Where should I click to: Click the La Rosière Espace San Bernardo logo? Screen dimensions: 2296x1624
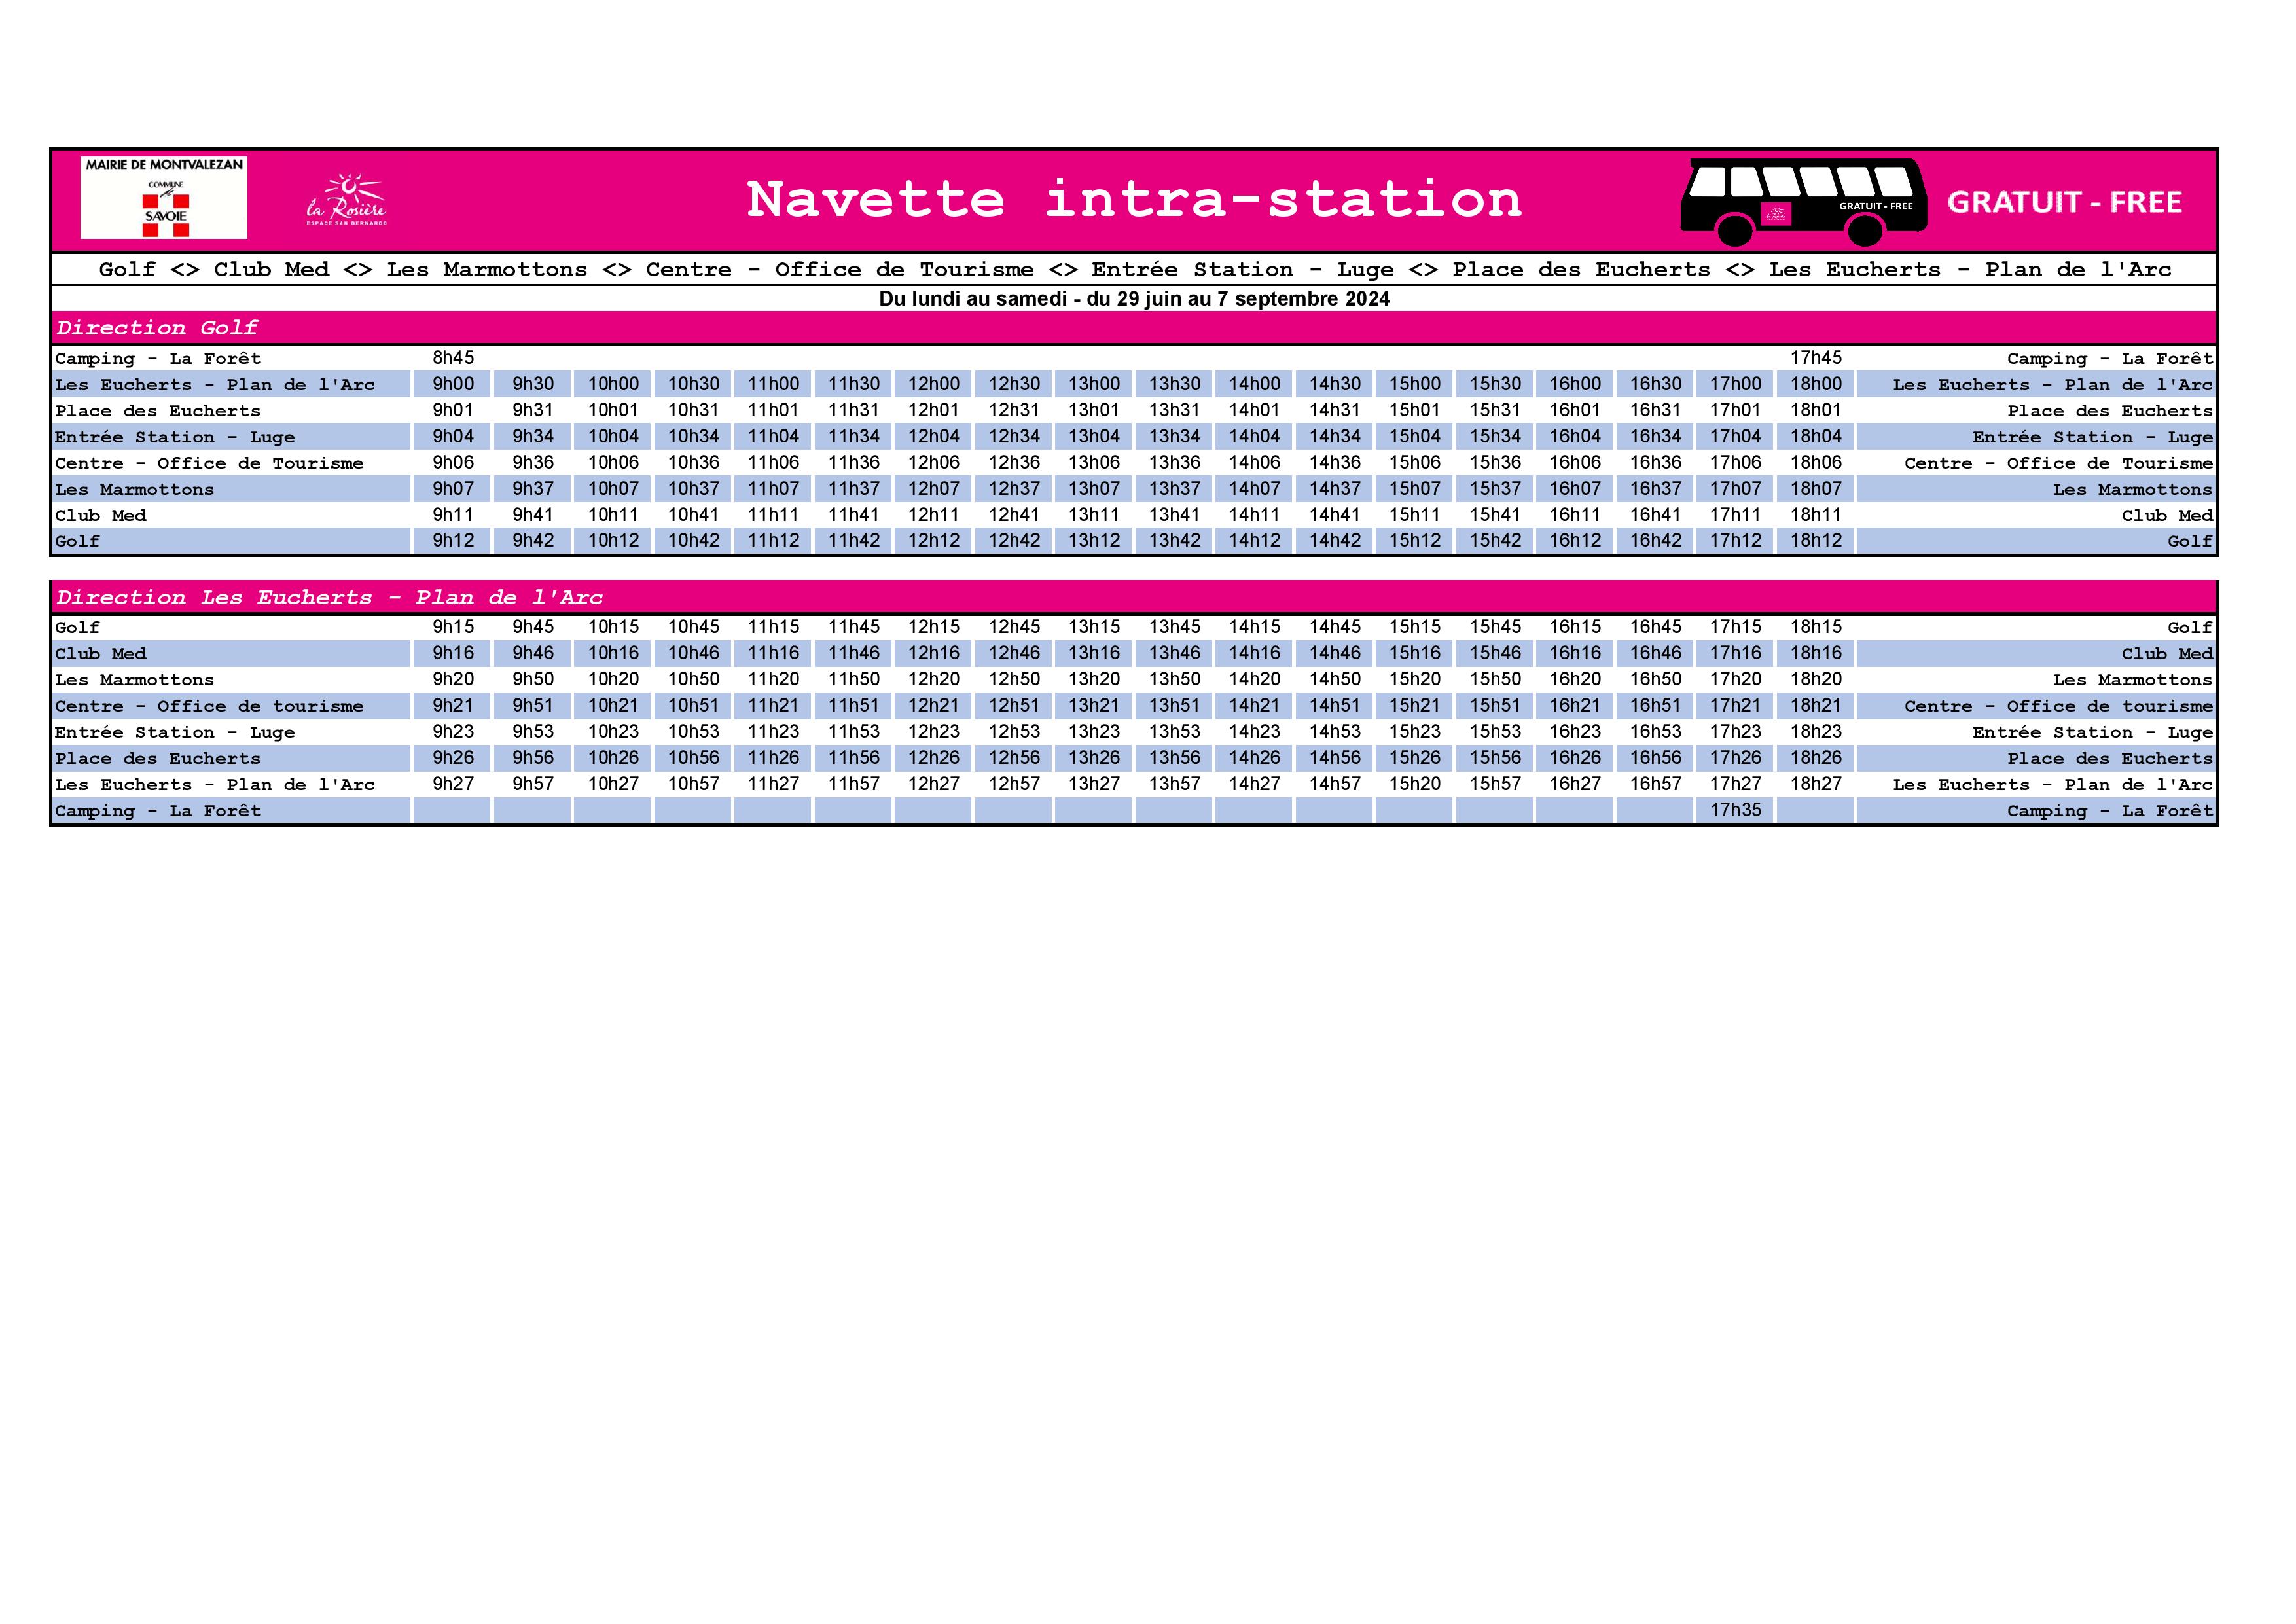tap(346, 200)
